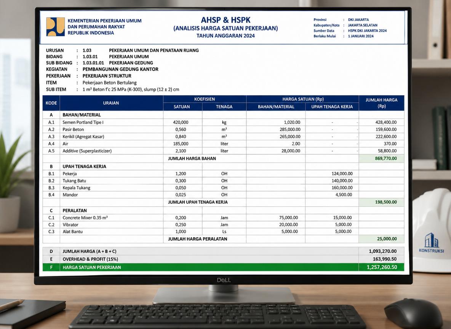
Task: Click the section B 'UPAH TENAGA KERJA' heading
Action: pyautogui.click(x=84, y=166)
